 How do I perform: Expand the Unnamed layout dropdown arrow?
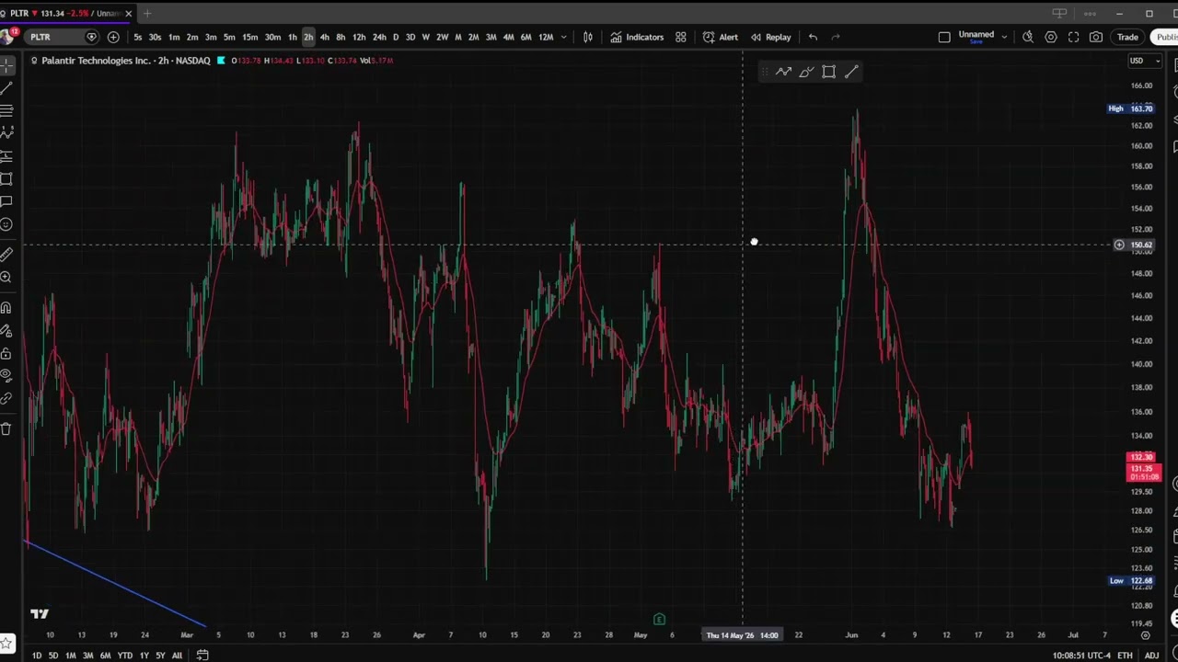1004,37
